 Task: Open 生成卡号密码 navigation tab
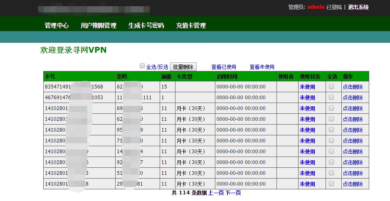(x=146, y=25)
